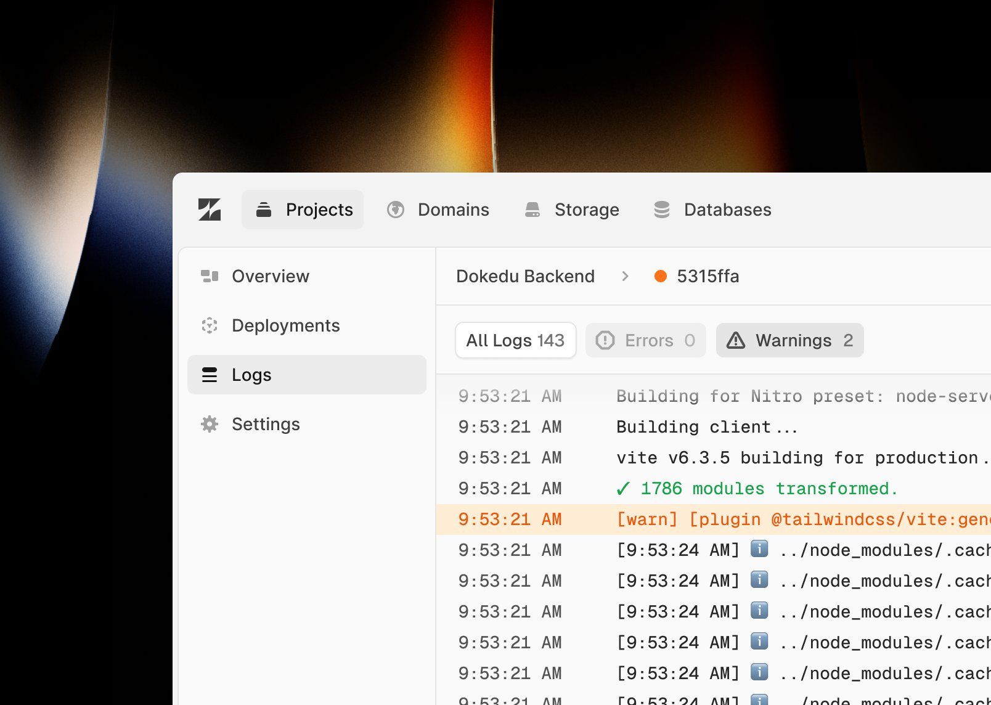991x705 pixels.
Task: Show All Logs filter
Action: (515, 340)
